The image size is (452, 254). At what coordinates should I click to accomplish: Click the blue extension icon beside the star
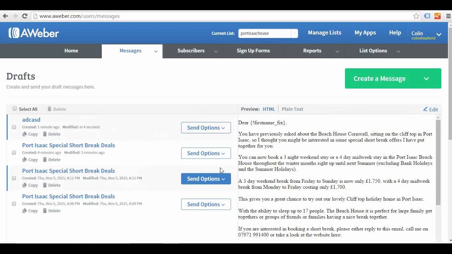427,16
